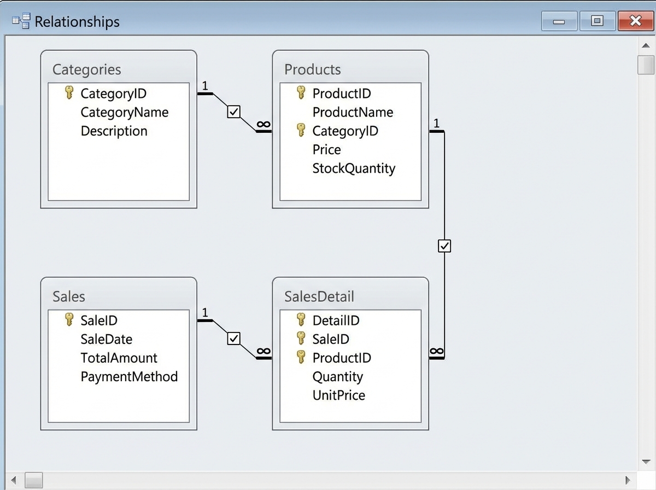Select the ProductName field in Products table
The height and width of the screenshot is (490, 656).
click(x=353, y=112)
